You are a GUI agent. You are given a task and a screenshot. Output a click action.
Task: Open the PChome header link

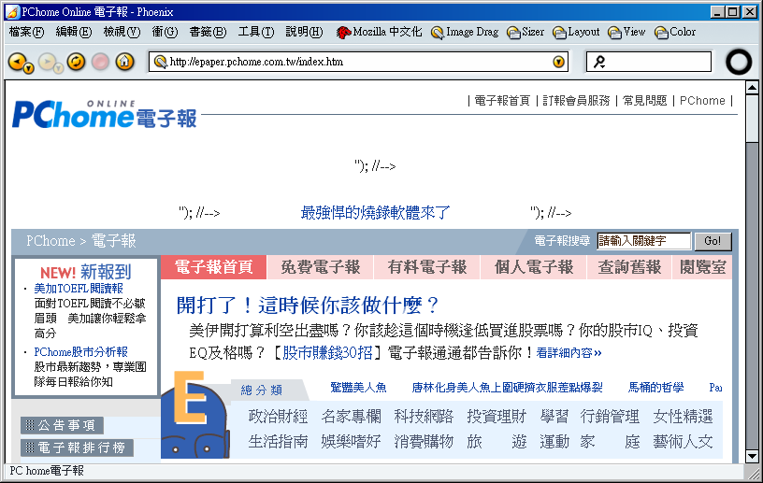(702, 101)
